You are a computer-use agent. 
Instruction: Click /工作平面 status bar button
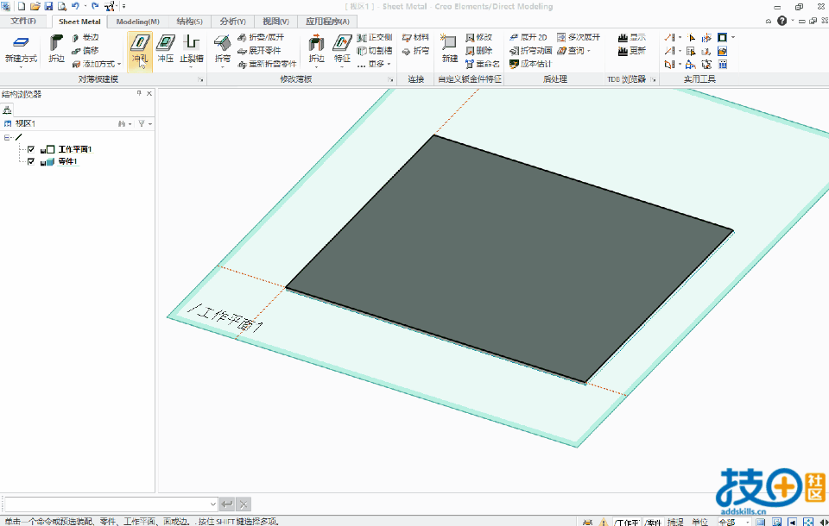click(x=627, y=522)
